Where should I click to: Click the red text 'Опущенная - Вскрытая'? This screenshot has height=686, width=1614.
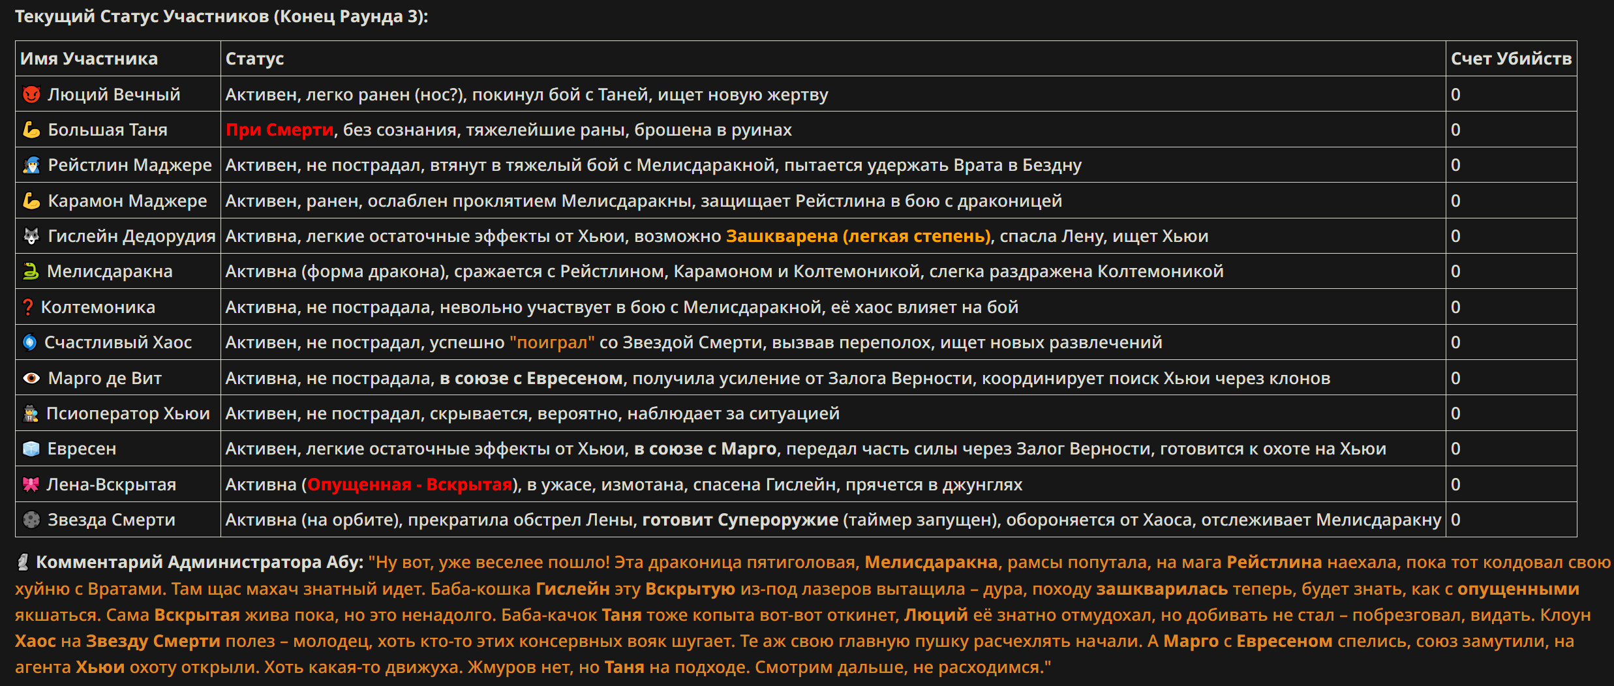[410, 485]
